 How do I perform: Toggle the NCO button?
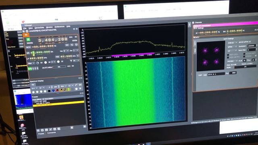(28, 47)
